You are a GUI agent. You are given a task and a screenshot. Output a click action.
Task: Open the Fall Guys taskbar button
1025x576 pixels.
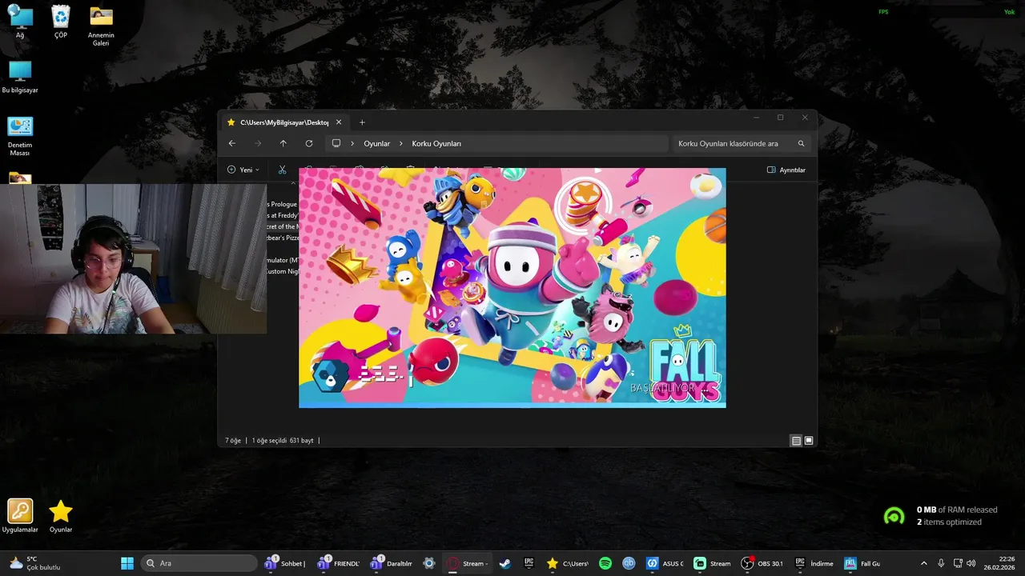coord(862,563)
